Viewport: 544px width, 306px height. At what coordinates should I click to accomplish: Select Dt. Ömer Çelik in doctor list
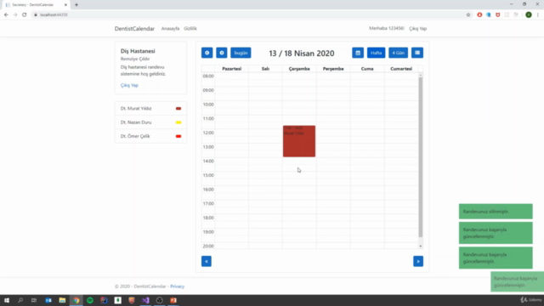tap(150, 136)
